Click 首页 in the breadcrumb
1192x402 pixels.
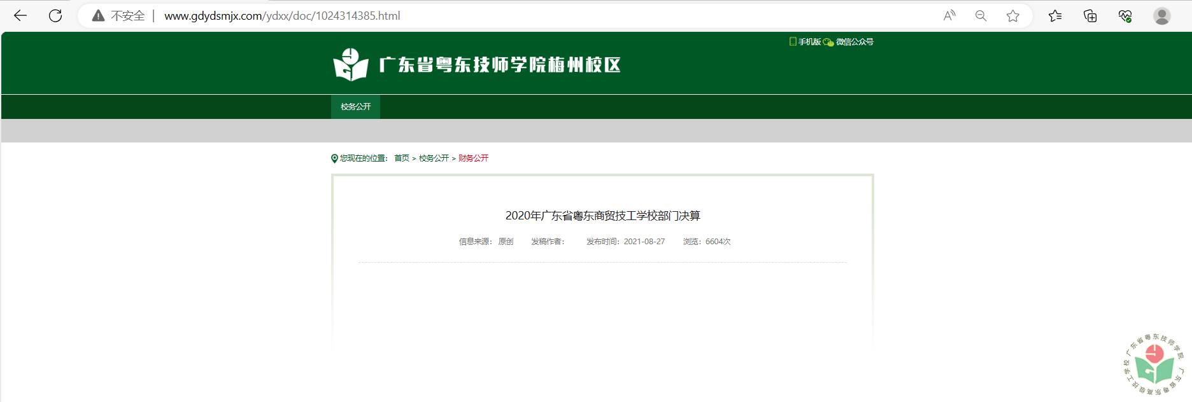tap(402, 158)
